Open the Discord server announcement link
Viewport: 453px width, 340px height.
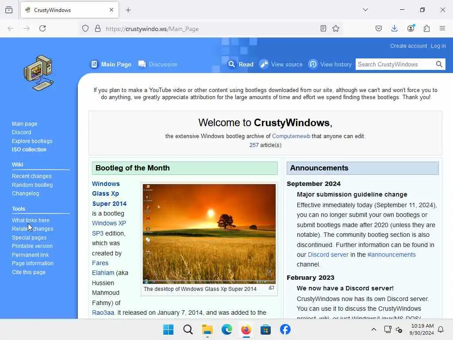click(328, 255)
